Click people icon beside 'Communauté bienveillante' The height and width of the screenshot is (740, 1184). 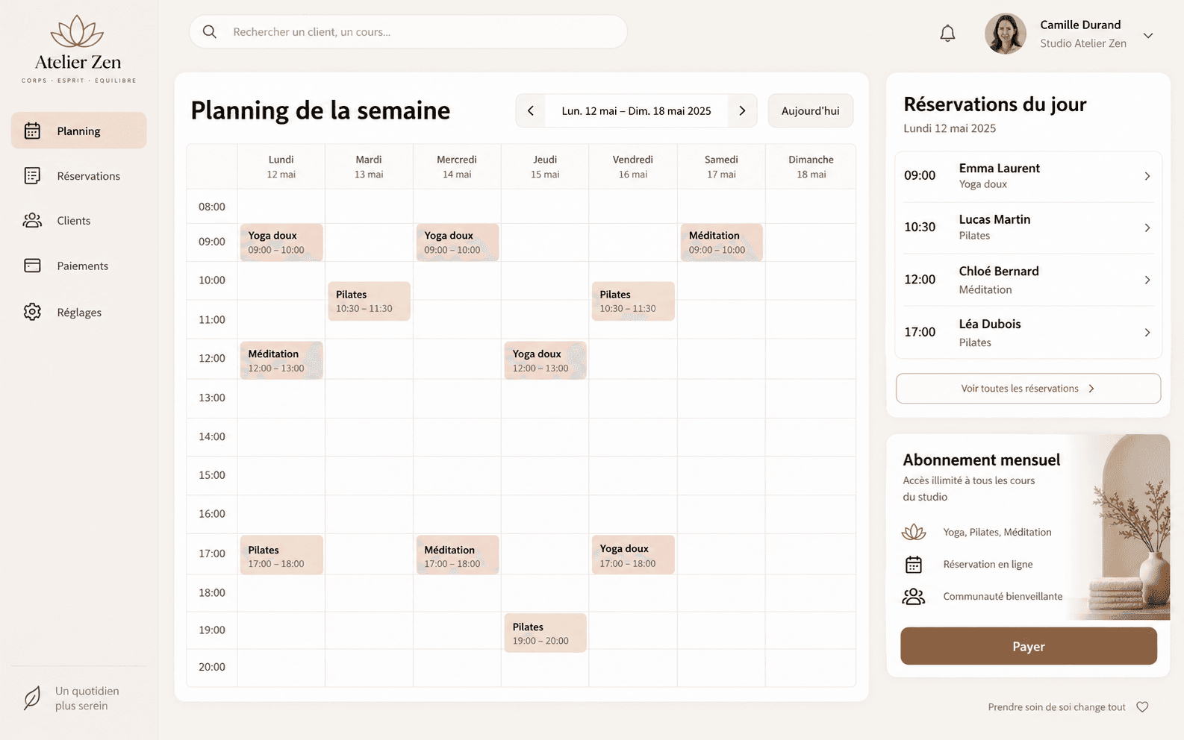[914, 596]
